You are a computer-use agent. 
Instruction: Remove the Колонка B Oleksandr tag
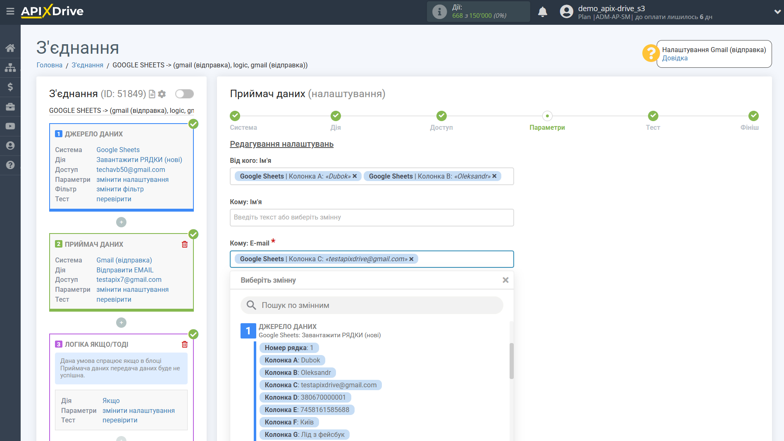[494, 176]
